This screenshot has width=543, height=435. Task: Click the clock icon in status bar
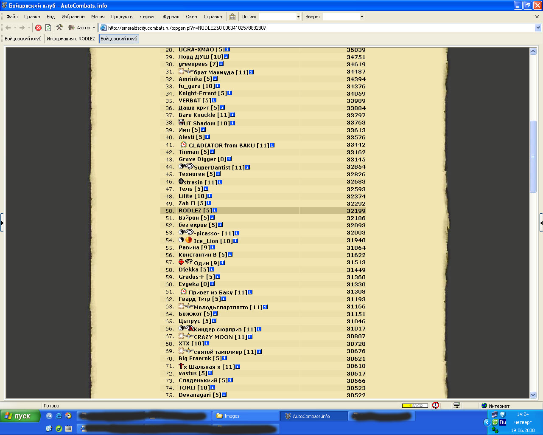coord(436,405)
